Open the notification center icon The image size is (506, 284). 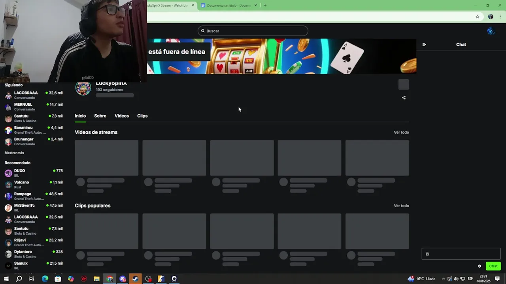pos(497,279)
